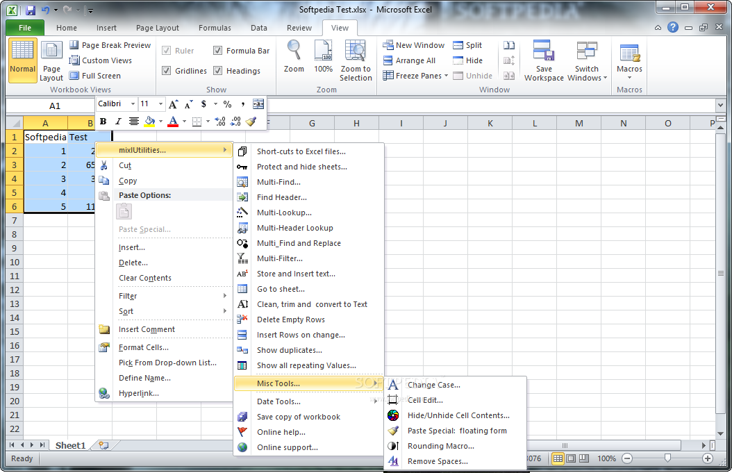Open the Fill Color dropdown arrow
Image resolution: width=732 pixels, height=473 pixels.
pyautogui.click(x=160, y=122)
